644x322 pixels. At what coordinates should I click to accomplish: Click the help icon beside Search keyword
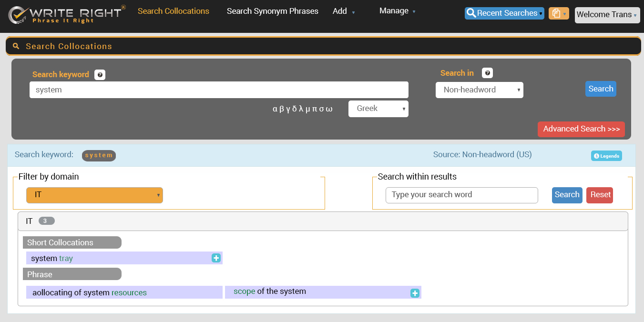100,75
